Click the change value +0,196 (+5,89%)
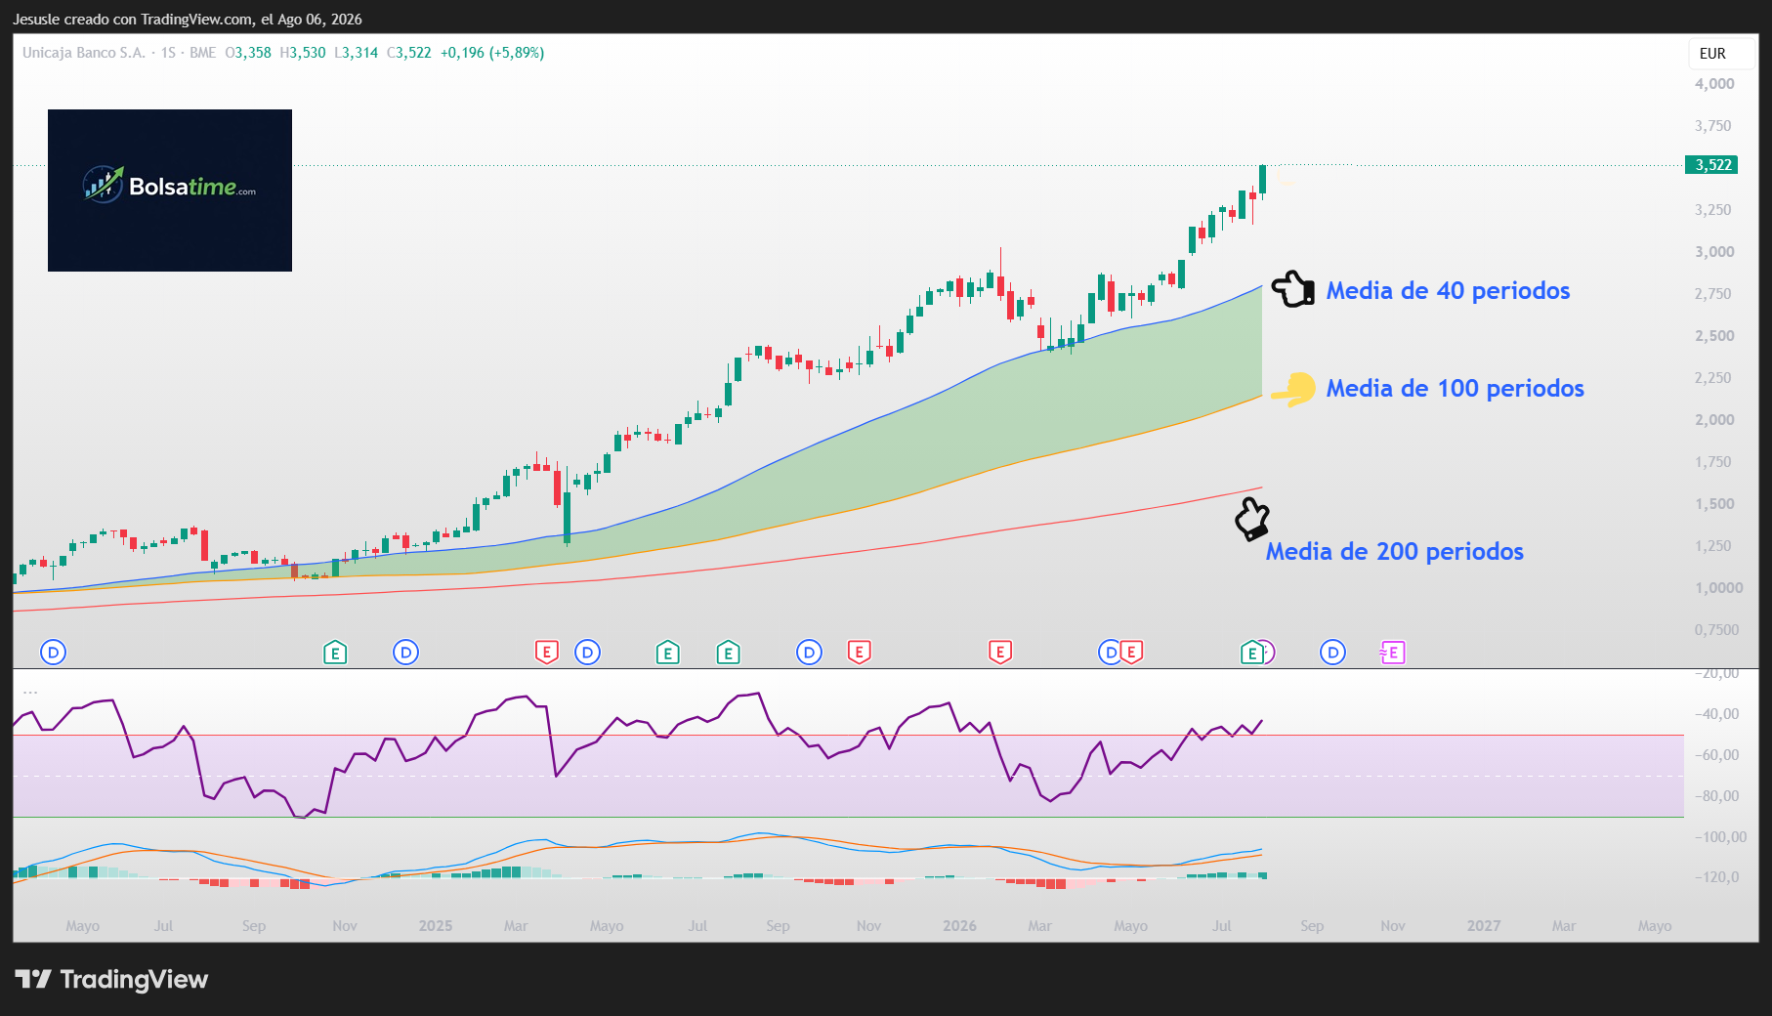1772x1016 pixels. (492, 53)
